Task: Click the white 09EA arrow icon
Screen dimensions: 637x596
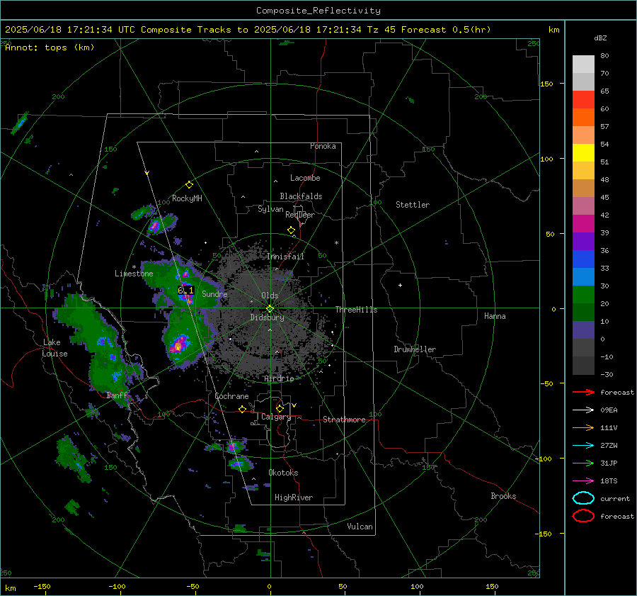Action: tap(583, 410)
